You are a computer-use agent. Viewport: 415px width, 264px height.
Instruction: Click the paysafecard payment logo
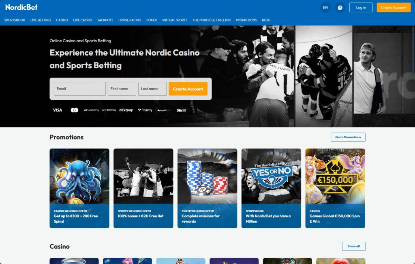(164, 110)
